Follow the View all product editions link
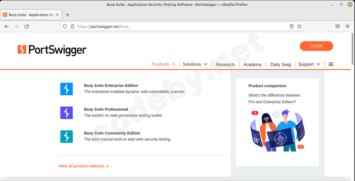This screenshot has height=181, width=355. (83, 166)
